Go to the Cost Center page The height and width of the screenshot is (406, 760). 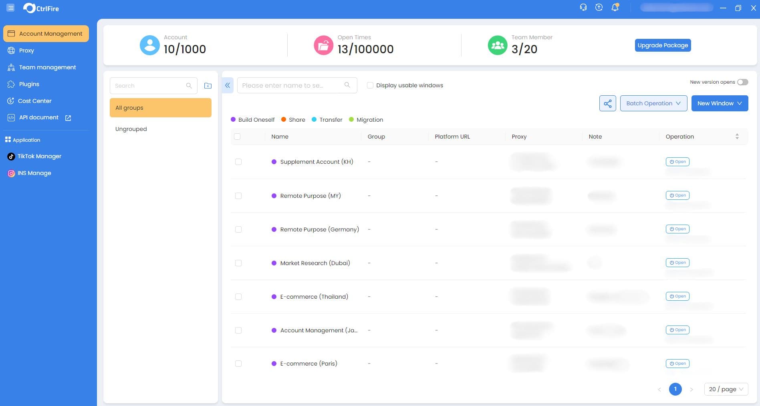(x=35, y=101)
